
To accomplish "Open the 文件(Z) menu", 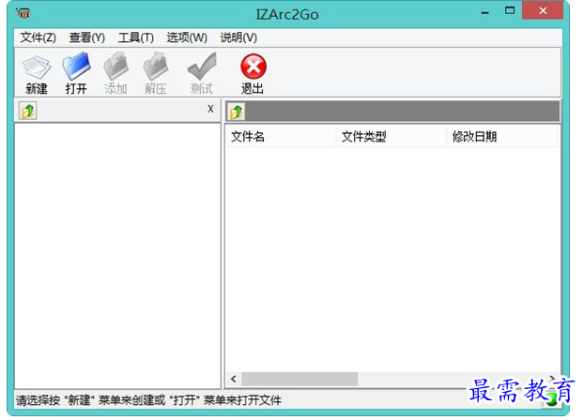I will pyautogui.click(x=38, y=37).
